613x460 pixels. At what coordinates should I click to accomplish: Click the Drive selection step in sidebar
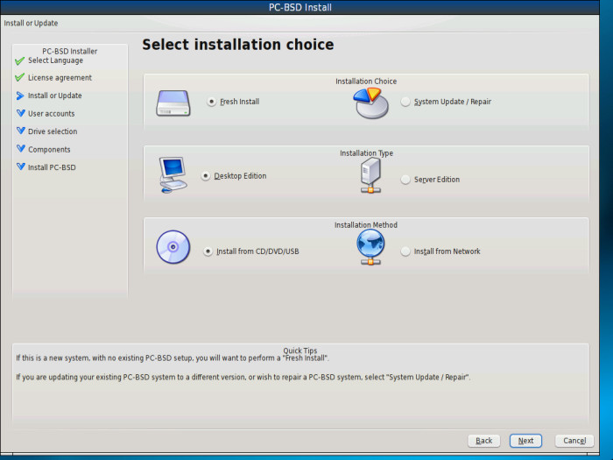[x=53, y=131]
